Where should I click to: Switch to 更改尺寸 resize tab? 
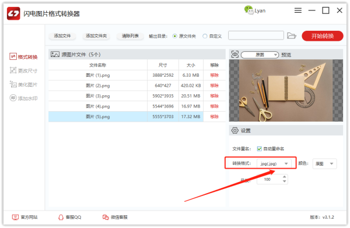click(23, 70)
